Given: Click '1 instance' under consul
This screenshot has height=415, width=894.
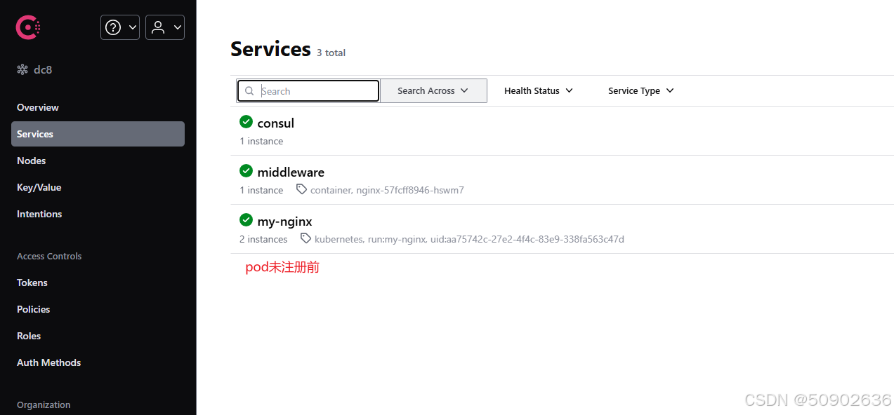Looking at the screenshot, I should (261, 141).
